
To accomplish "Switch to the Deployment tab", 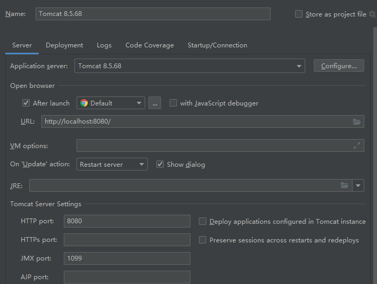I will pyautogui.click(x=64, y=45).
